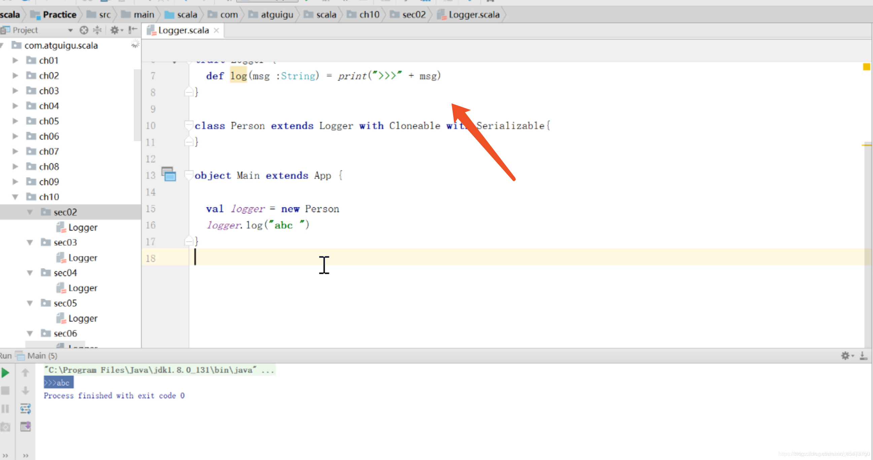This screenshot has width=873, height=460.
Task: Open Logger file under sec04
Action: pos(83,288)
